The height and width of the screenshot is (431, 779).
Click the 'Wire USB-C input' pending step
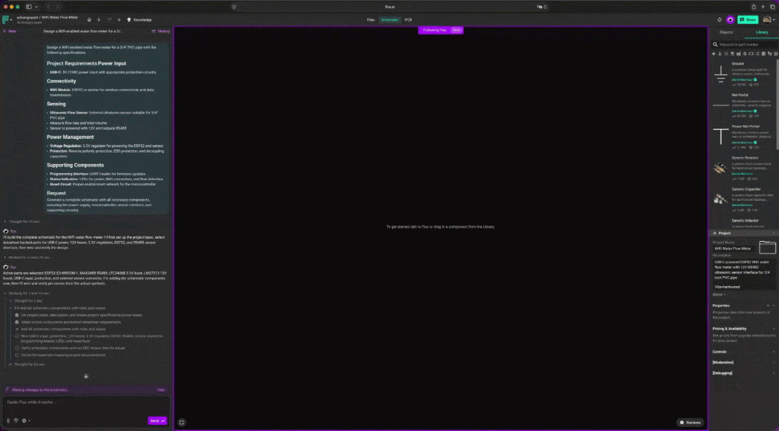(89, 338)
